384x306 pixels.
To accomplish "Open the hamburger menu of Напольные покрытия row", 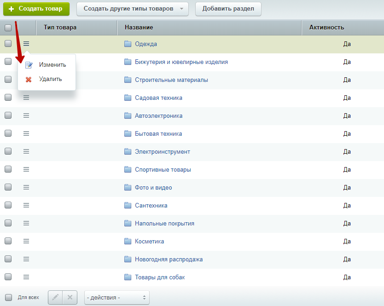I will pyautogui.click(x=26, y=223).
